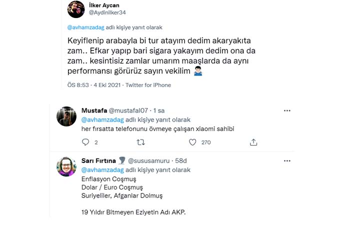The image size is (345, 225).
Task: Open İlker Aycan's profile name
Action: point(103,5)
